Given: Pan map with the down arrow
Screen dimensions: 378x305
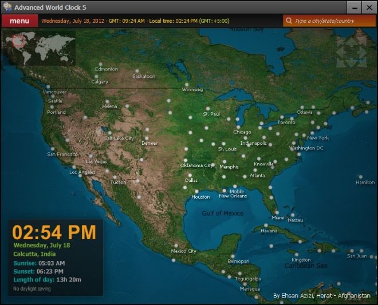Looking at the screenshot, I should [x=352, y=64].
